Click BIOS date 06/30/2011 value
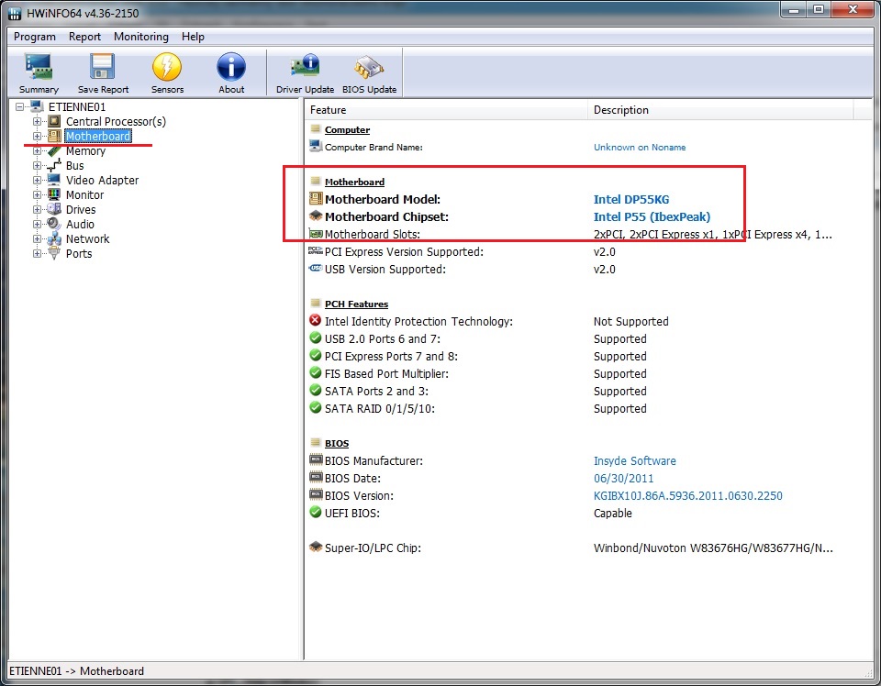881x686 pixels. (624, 479)
